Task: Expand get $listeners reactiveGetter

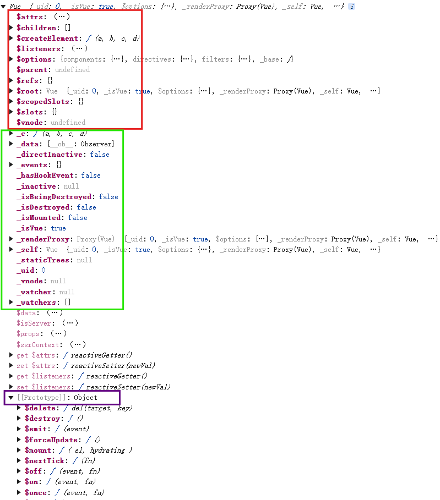Action: point(11,376)
